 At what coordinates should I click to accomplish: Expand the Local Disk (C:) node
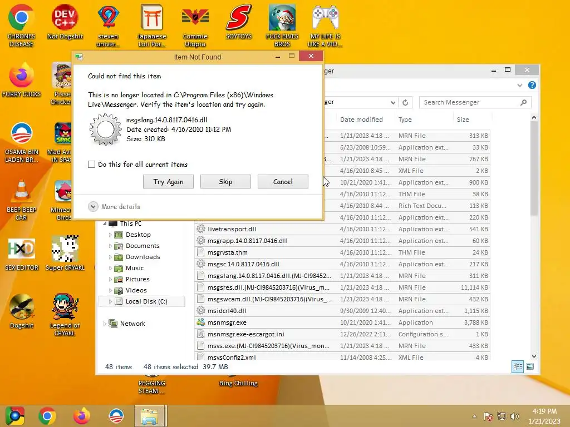[x=110, y=301]
